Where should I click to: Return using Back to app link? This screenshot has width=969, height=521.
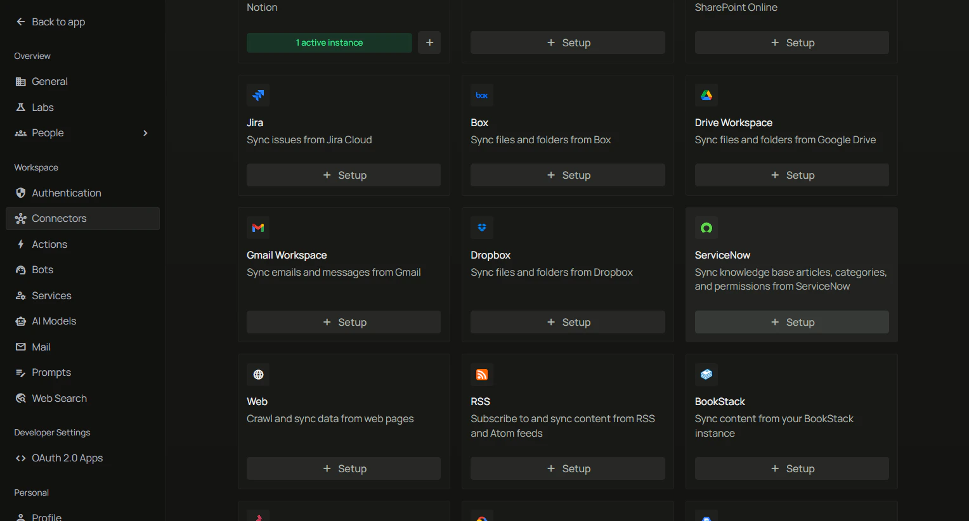[x=51, y=22]
